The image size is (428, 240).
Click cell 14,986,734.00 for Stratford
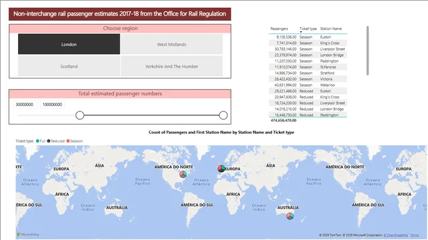(286, 73)
